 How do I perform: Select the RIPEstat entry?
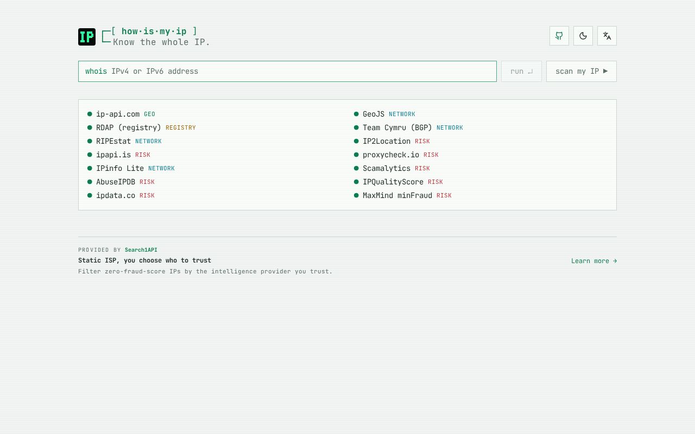point(124,141)
